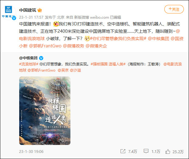This screenshot has height=159, width=189.
Task: Open @微博央企 mention link
Action: coord(96,46)
